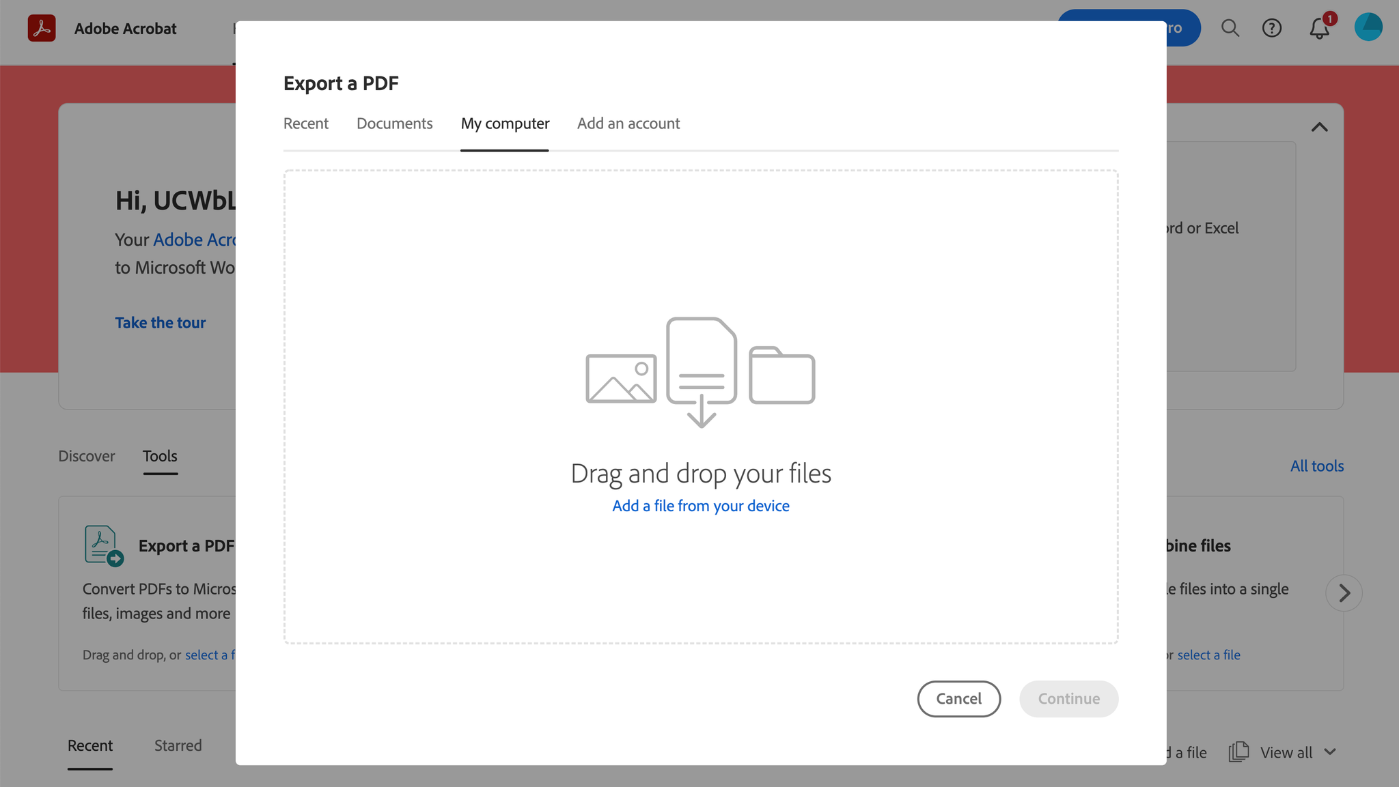Image resolution: width=1399 pixels, height=787 pixels.
Task: Open the user profile avatar
Action: click(x=1368, y=27)
